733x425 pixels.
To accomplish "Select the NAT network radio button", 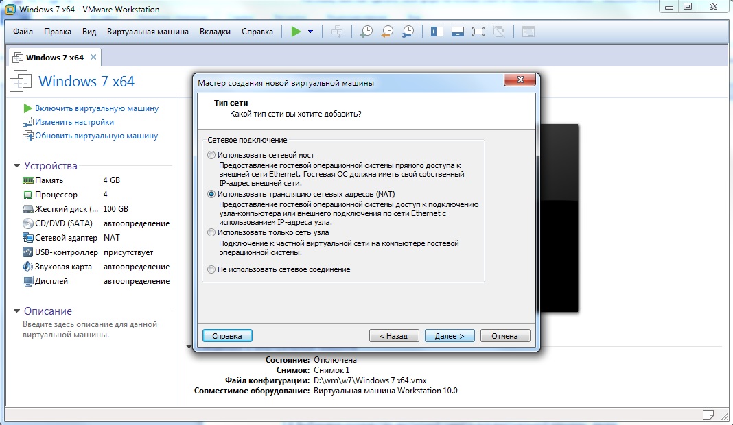I will tap(211, 194).
